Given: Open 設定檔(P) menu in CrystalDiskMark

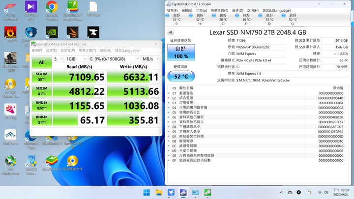Looking at the screenshot, I should click(x=68, y=51).
